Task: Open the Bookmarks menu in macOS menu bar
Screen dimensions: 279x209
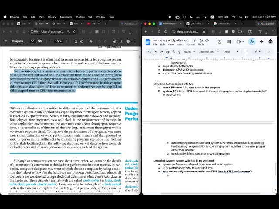Action: 66,17
